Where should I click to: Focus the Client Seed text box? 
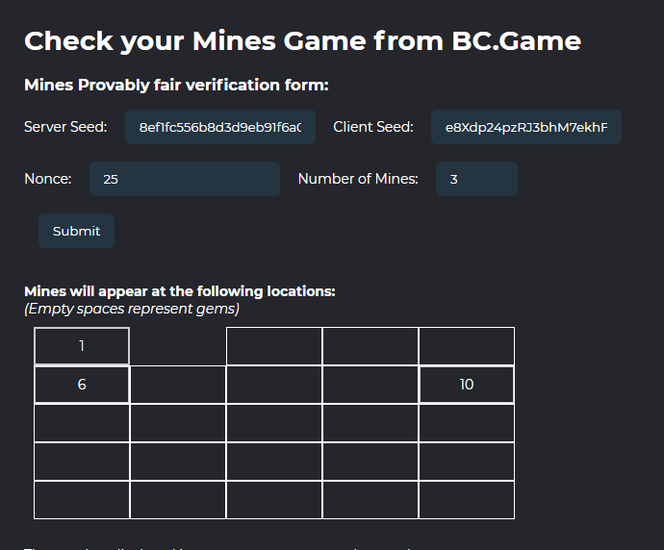point(525,127)
